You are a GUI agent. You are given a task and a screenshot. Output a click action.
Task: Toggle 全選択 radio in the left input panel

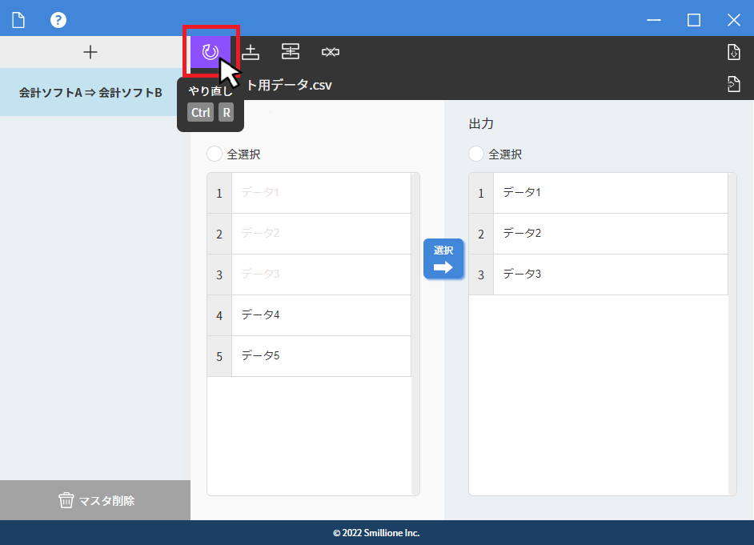pyautogui.click(x=215, y=154)
